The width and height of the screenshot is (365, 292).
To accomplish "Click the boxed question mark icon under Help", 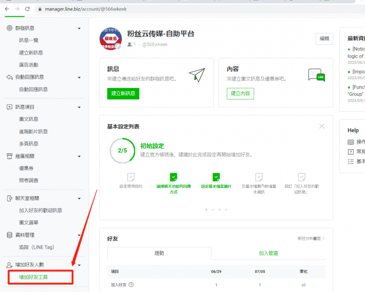I will 350,152.
